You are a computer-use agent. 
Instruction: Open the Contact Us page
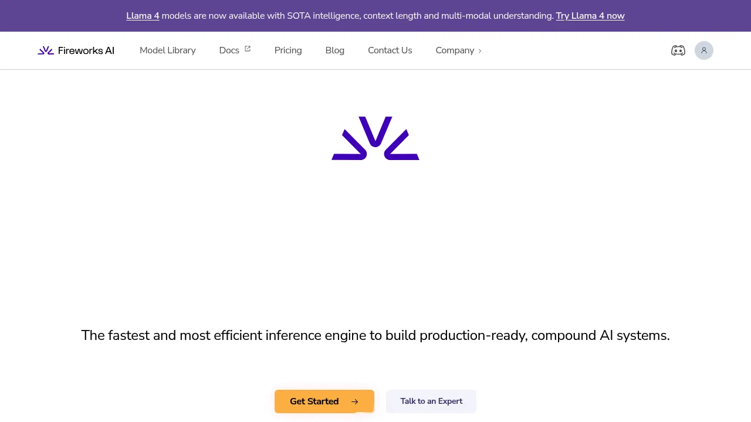390,50
